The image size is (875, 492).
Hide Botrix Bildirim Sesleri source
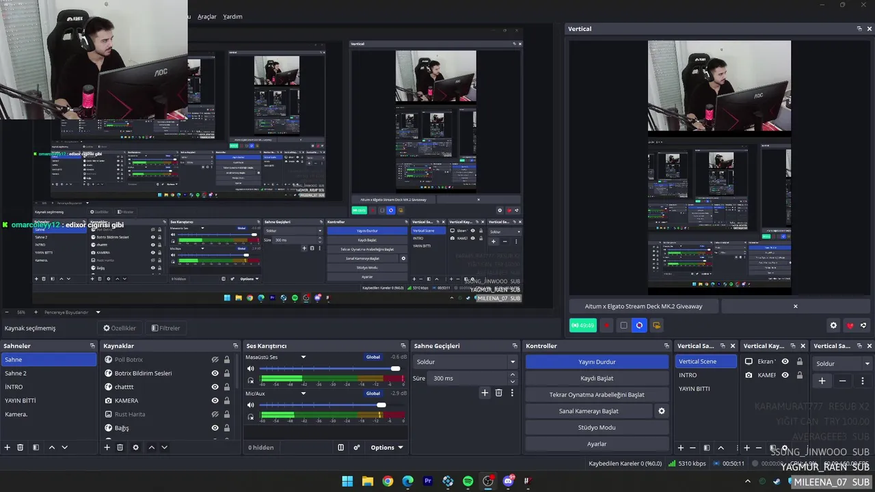(x=215, y=373)
